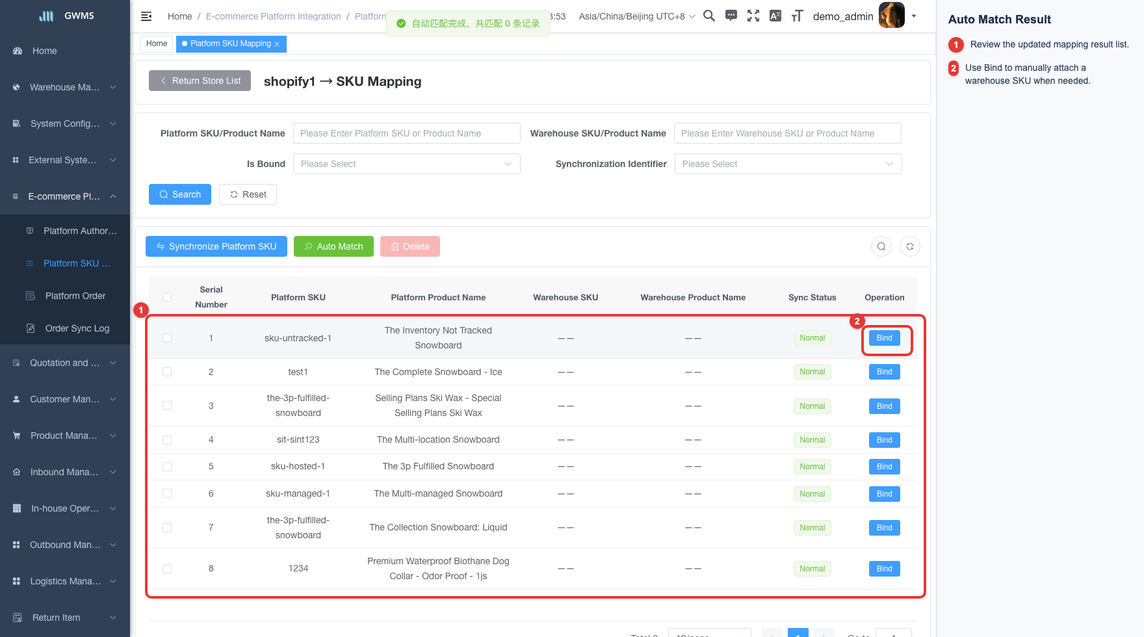This screenshot has height=637, width=1144.
Task: Click Synchronize Platform SKU button
Action: point(216,246)
